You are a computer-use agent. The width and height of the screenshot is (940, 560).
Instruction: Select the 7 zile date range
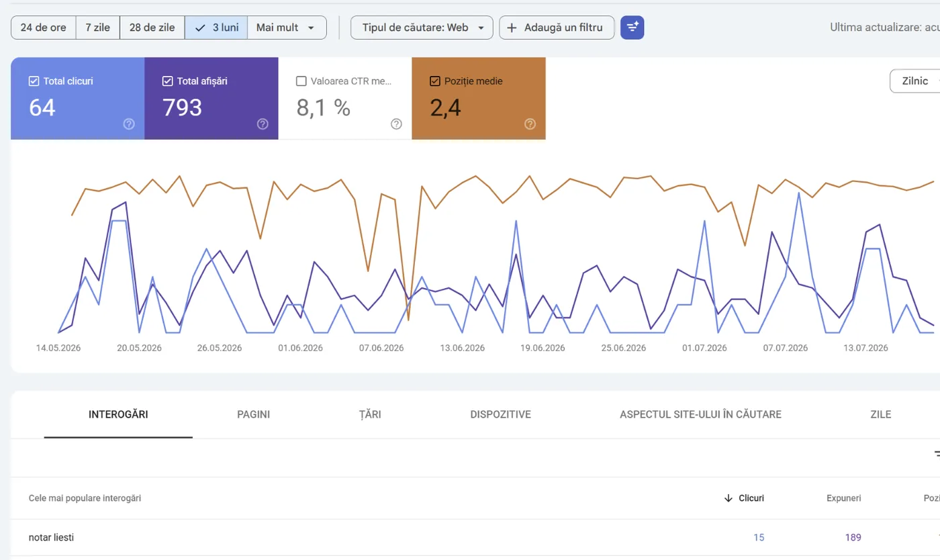pos(98,28)
